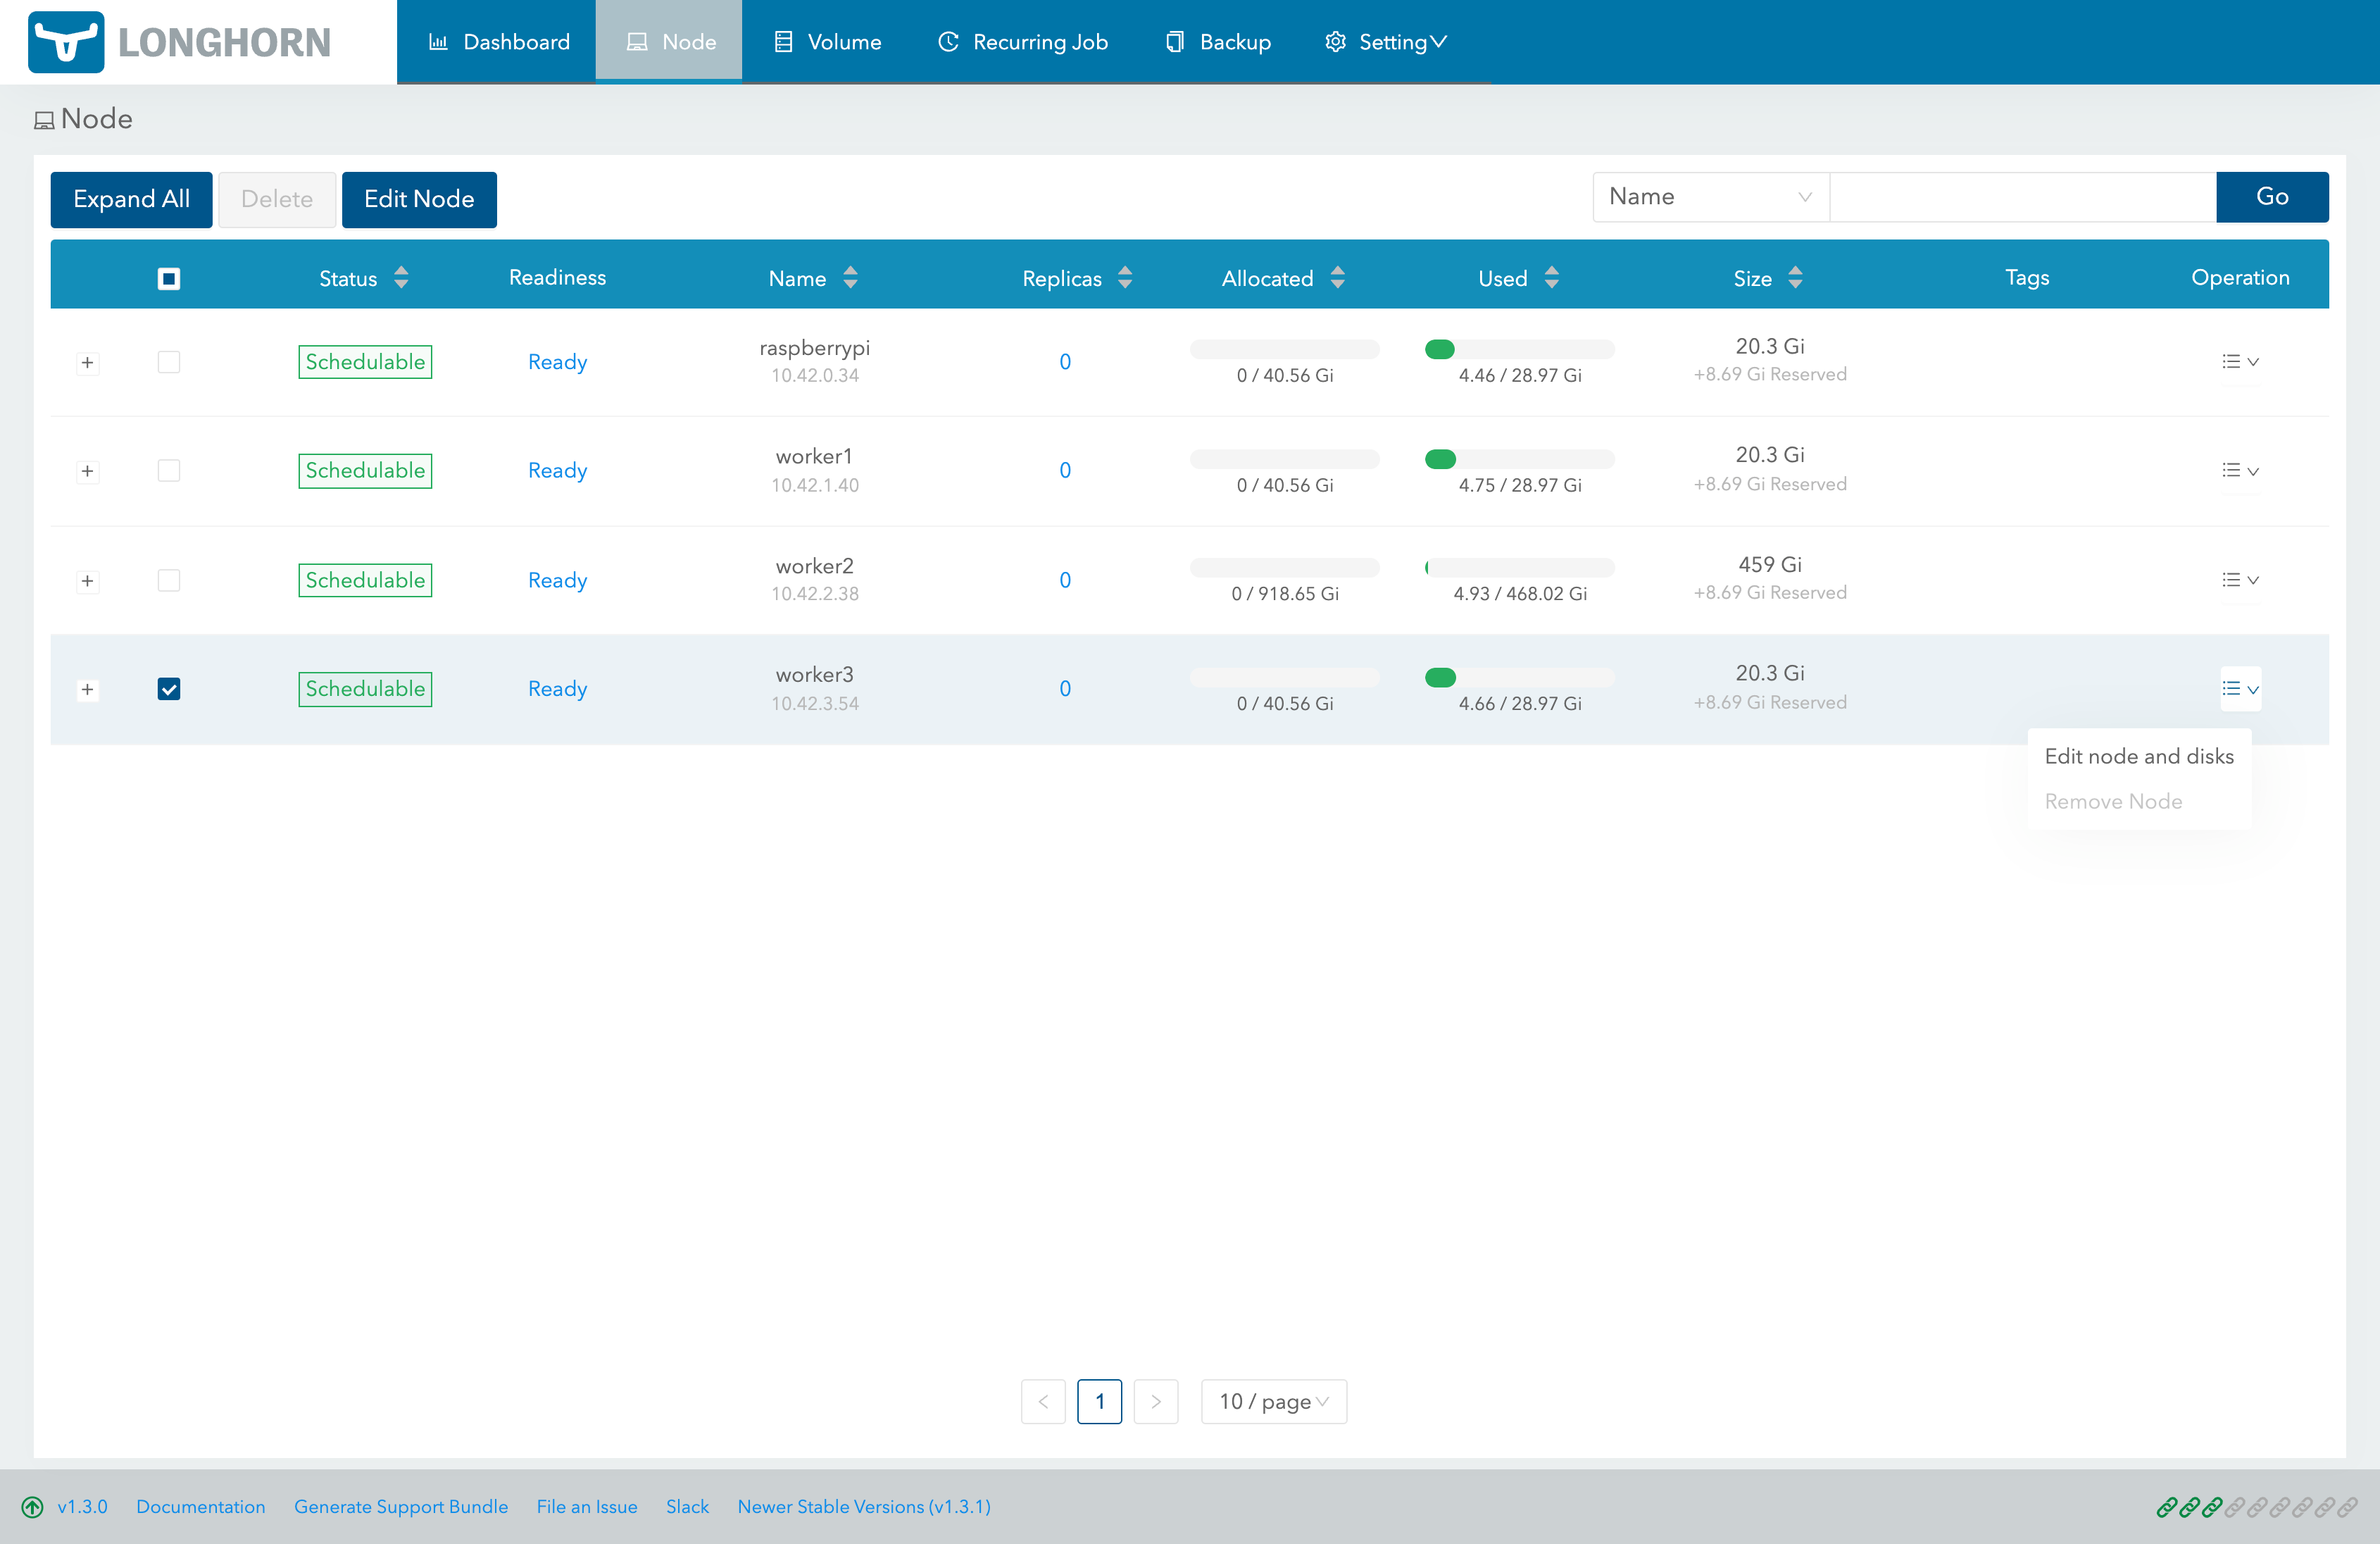This screenshot has height=1544, width=2380.
Task: Open operation menu icon for raspberrypi
Action: tap(2239, 361)
